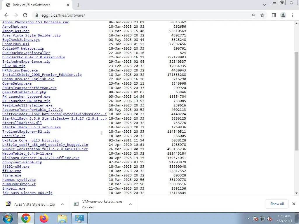Viewport: 299px width, 224px height.
Task: Download QemuUSBTablet-1.2.pkg
Action: tap(24, 92)
